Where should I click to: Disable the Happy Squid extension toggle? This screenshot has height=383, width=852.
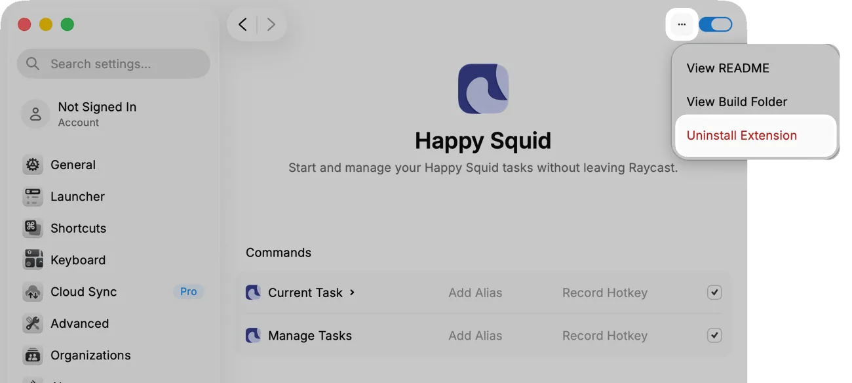pyautogui.click(x=715, y=25)
